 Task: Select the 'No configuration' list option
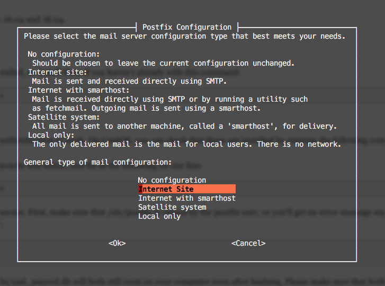(172, 180)
